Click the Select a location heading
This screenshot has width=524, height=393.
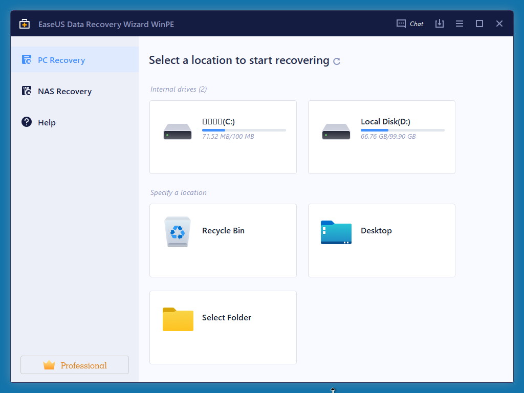(x=239, y=60)
